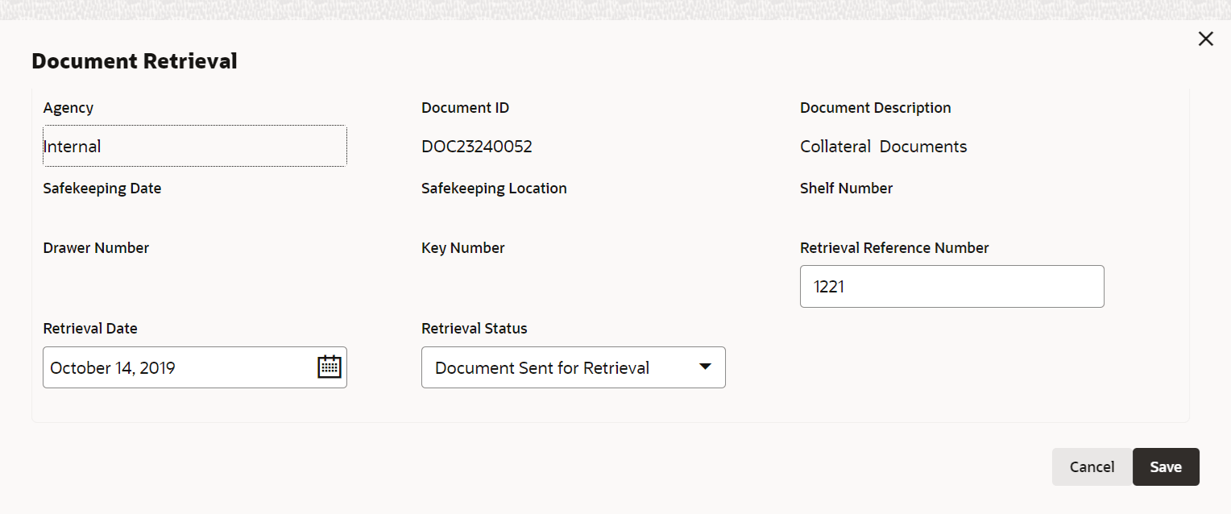Select the Agency field showing Internal
This screenshot has height=514, width=1231.
[194, 146]
